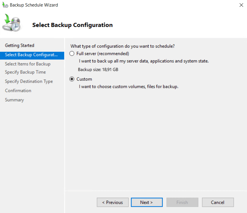
Task: Go to the Getting Started step
Action: click(x=20, y=45)
